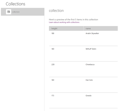Click the name column header
The height and width of the screenshot is (111, 121).
tap(100, 28)
